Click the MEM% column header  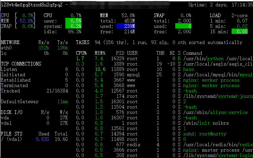(101, 53)
